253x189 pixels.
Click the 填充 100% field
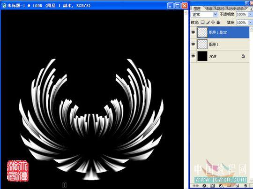242,23
